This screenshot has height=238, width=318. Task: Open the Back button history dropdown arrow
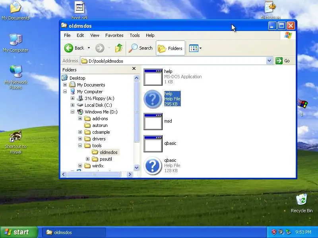tap(89, 48)
